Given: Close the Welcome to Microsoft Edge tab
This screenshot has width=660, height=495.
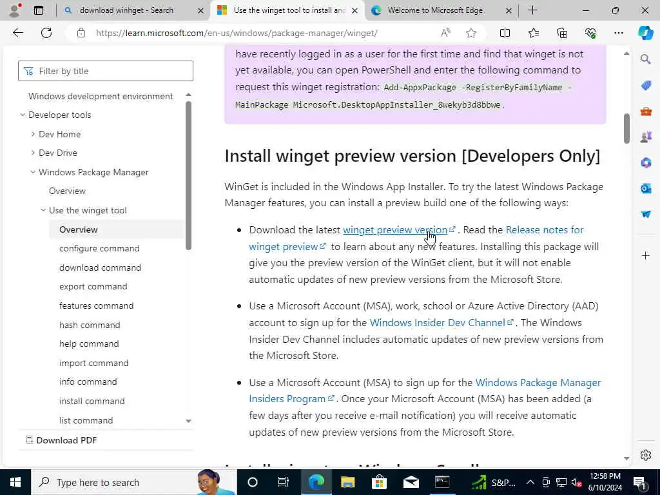Looking at the screenshot, I should (x=509, y=10).
